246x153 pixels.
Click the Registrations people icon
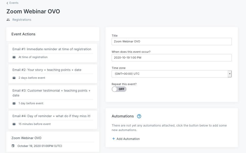[8, 20]
